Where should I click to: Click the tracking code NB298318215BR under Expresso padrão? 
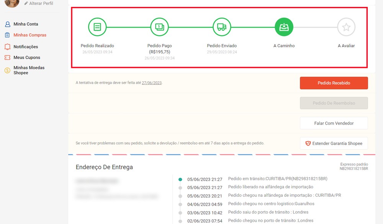(354, 168)
